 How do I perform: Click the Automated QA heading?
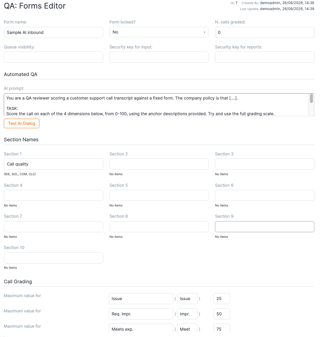tap(20, 74)
